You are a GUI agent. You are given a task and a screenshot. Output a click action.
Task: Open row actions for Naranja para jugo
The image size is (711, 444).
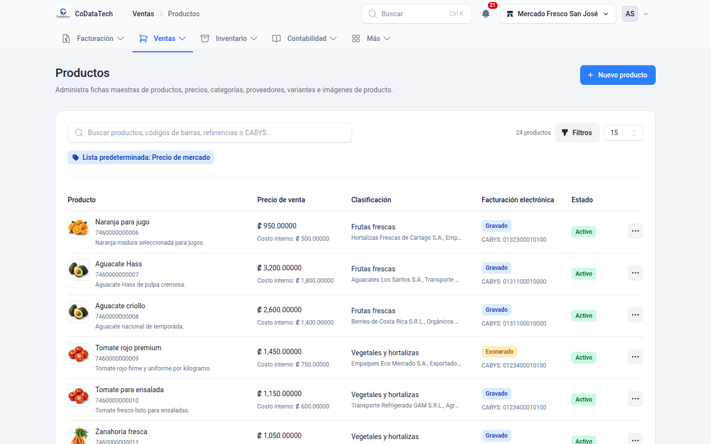coord(635,231)
